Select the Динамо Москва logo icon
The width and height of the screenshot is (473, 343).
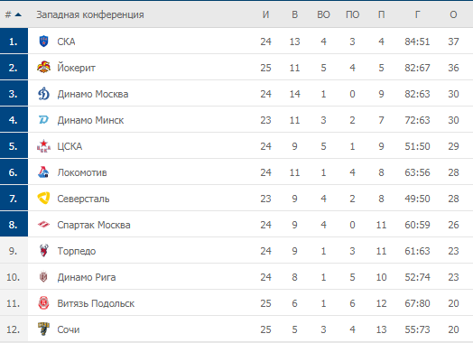[x=43, y=94]
